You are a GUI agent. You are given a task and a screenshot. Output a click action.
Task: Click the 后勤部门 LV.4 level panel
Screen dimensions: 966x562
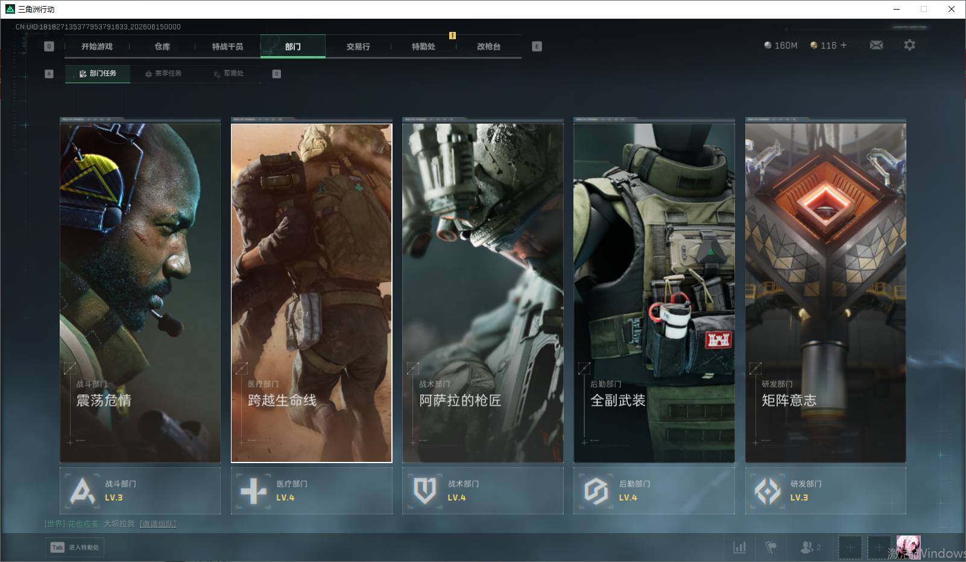(654, 491)
